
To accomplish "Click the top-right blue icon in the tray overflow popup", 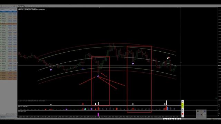I will tap(205, 111).
